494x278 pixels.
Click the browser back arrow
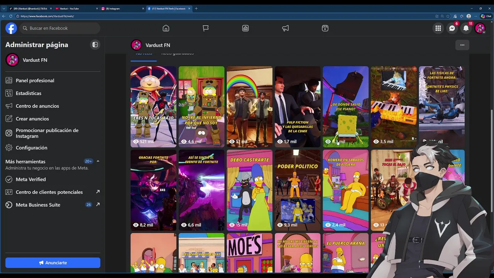click(4, 16)
